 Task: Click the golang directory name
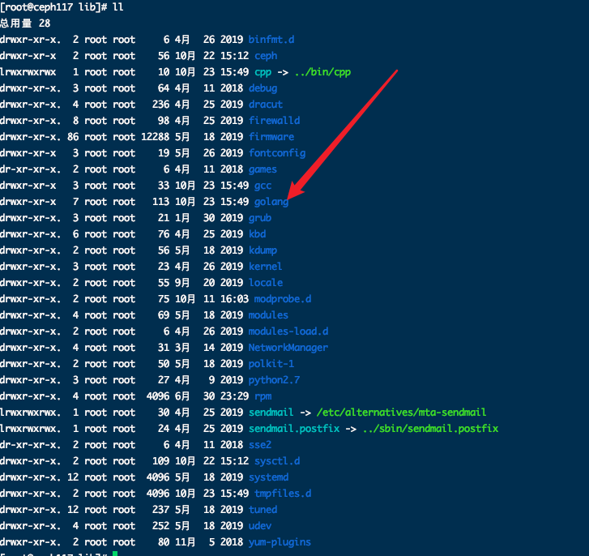tap(271, 201)
